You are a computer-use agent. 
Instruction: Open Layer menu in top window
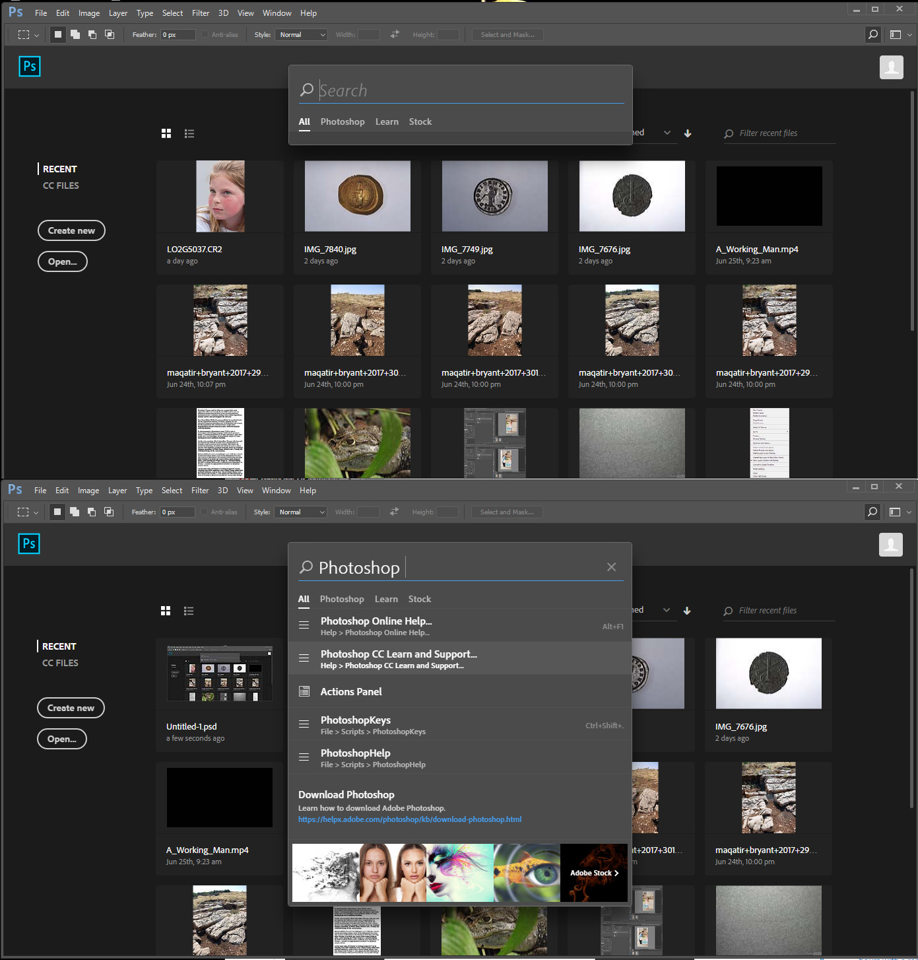[118, 13]
